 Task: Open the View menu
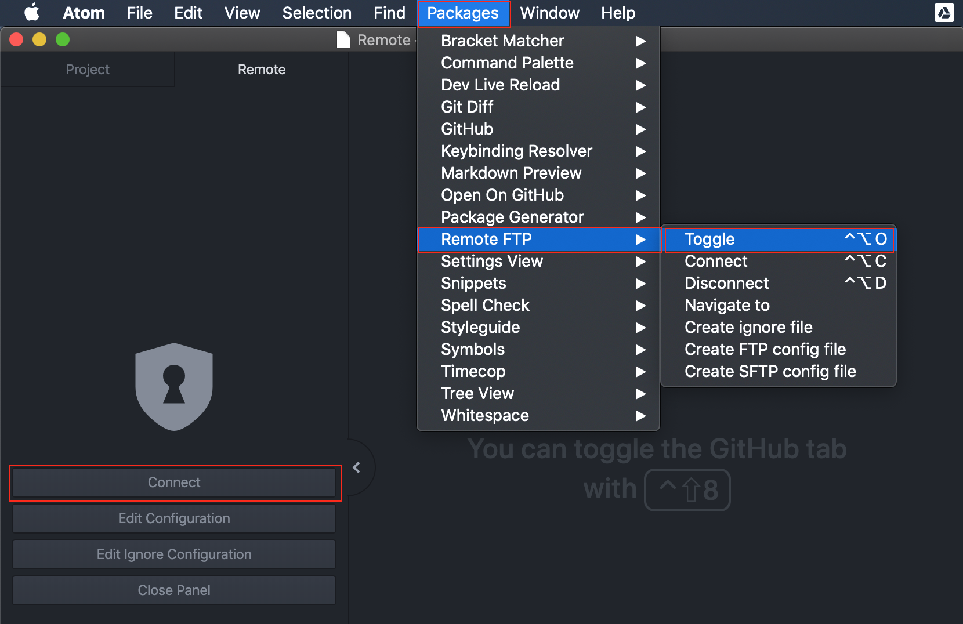coord(242,13)
